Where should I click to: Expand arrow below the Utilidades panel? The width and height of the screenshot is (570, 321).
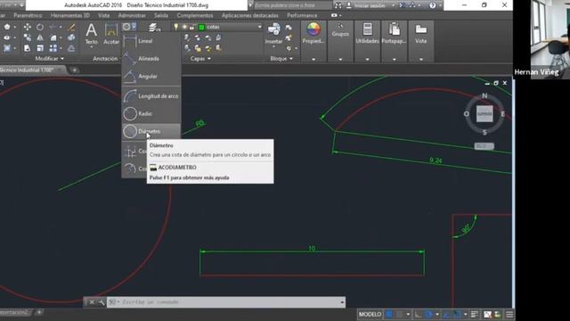pyautogui.click(x=367, y=59)
